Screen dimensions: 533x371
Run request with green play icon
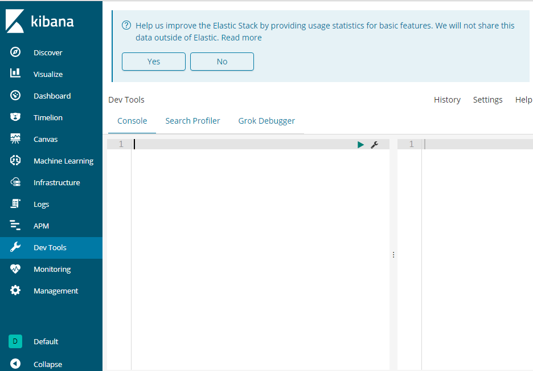point(360,145)
